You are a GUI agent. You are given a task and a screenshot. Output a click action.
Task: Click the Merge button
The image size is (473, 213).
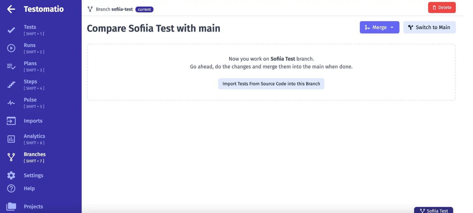point(376,27)
